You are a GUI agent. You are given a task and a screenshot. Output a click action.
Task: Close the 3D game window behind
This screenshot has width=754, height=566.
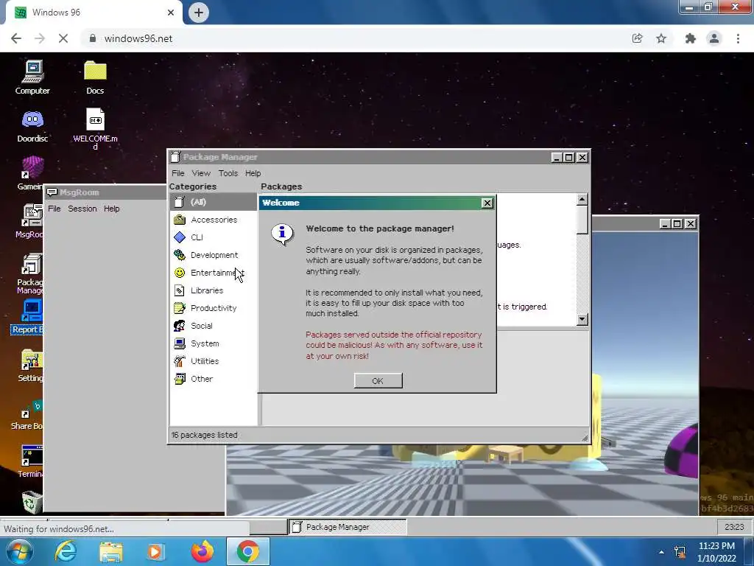(x=691, y=224)
